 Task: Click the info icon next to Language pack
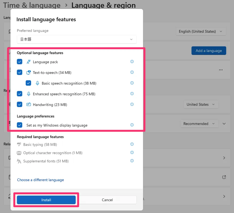[132, 62]
